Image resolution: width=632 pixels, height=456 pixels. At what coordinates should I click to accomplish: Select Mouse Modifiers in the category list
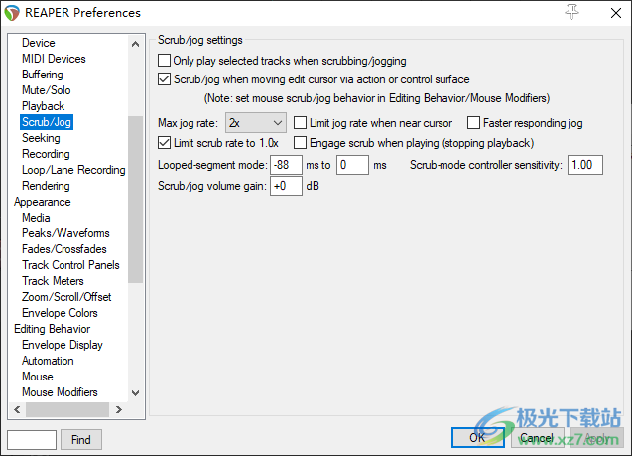tap(60, 392)
